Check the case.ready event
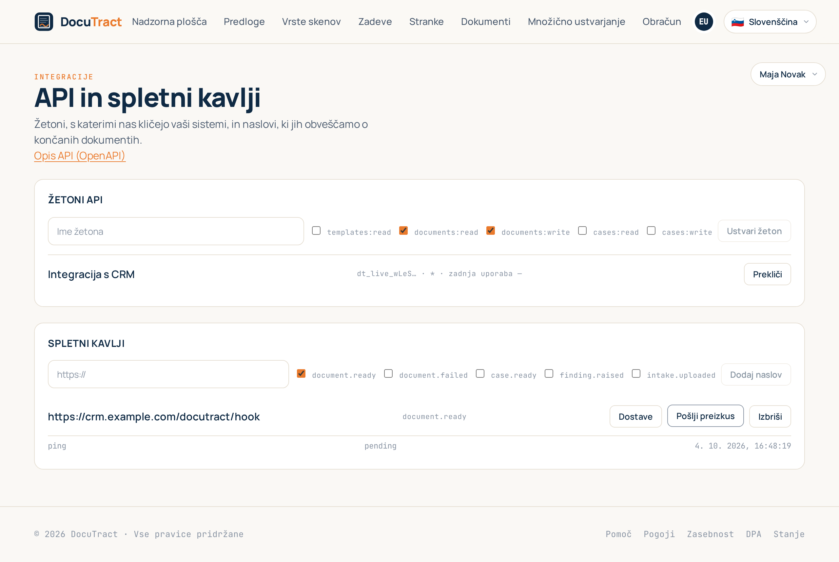 (480, 373)
